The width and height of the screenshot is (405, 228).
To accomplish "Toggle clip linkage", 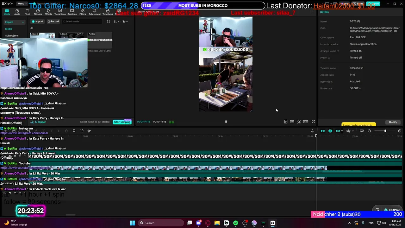I will click(338, 131).
